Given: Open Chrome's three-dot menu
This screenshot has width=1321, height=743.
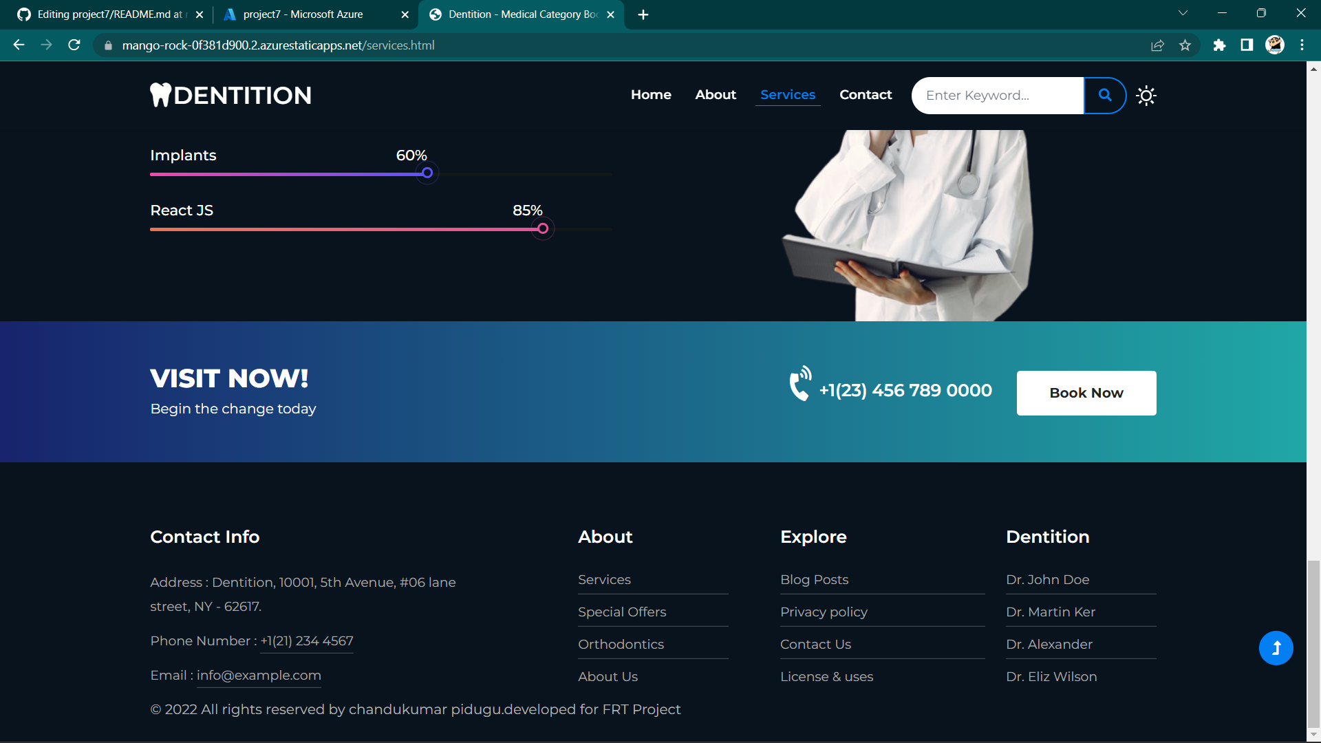Looking at the screenshot, I should point(1302,45).
